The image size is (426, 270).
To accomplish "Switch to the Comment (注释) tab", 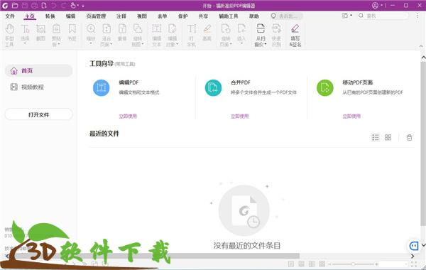I will pyautogui.click(x=121, y=16).
